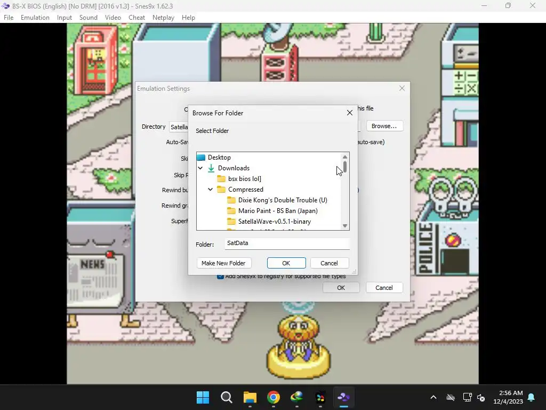The width and height of the screenshot is (546, 410).
Task: Click the folder tree scroll down arrow
Action: click(x=345, y=226)
